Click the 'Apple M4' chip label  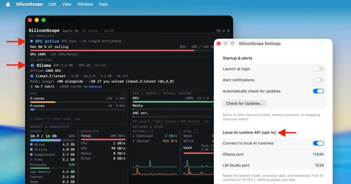(71, 31)
